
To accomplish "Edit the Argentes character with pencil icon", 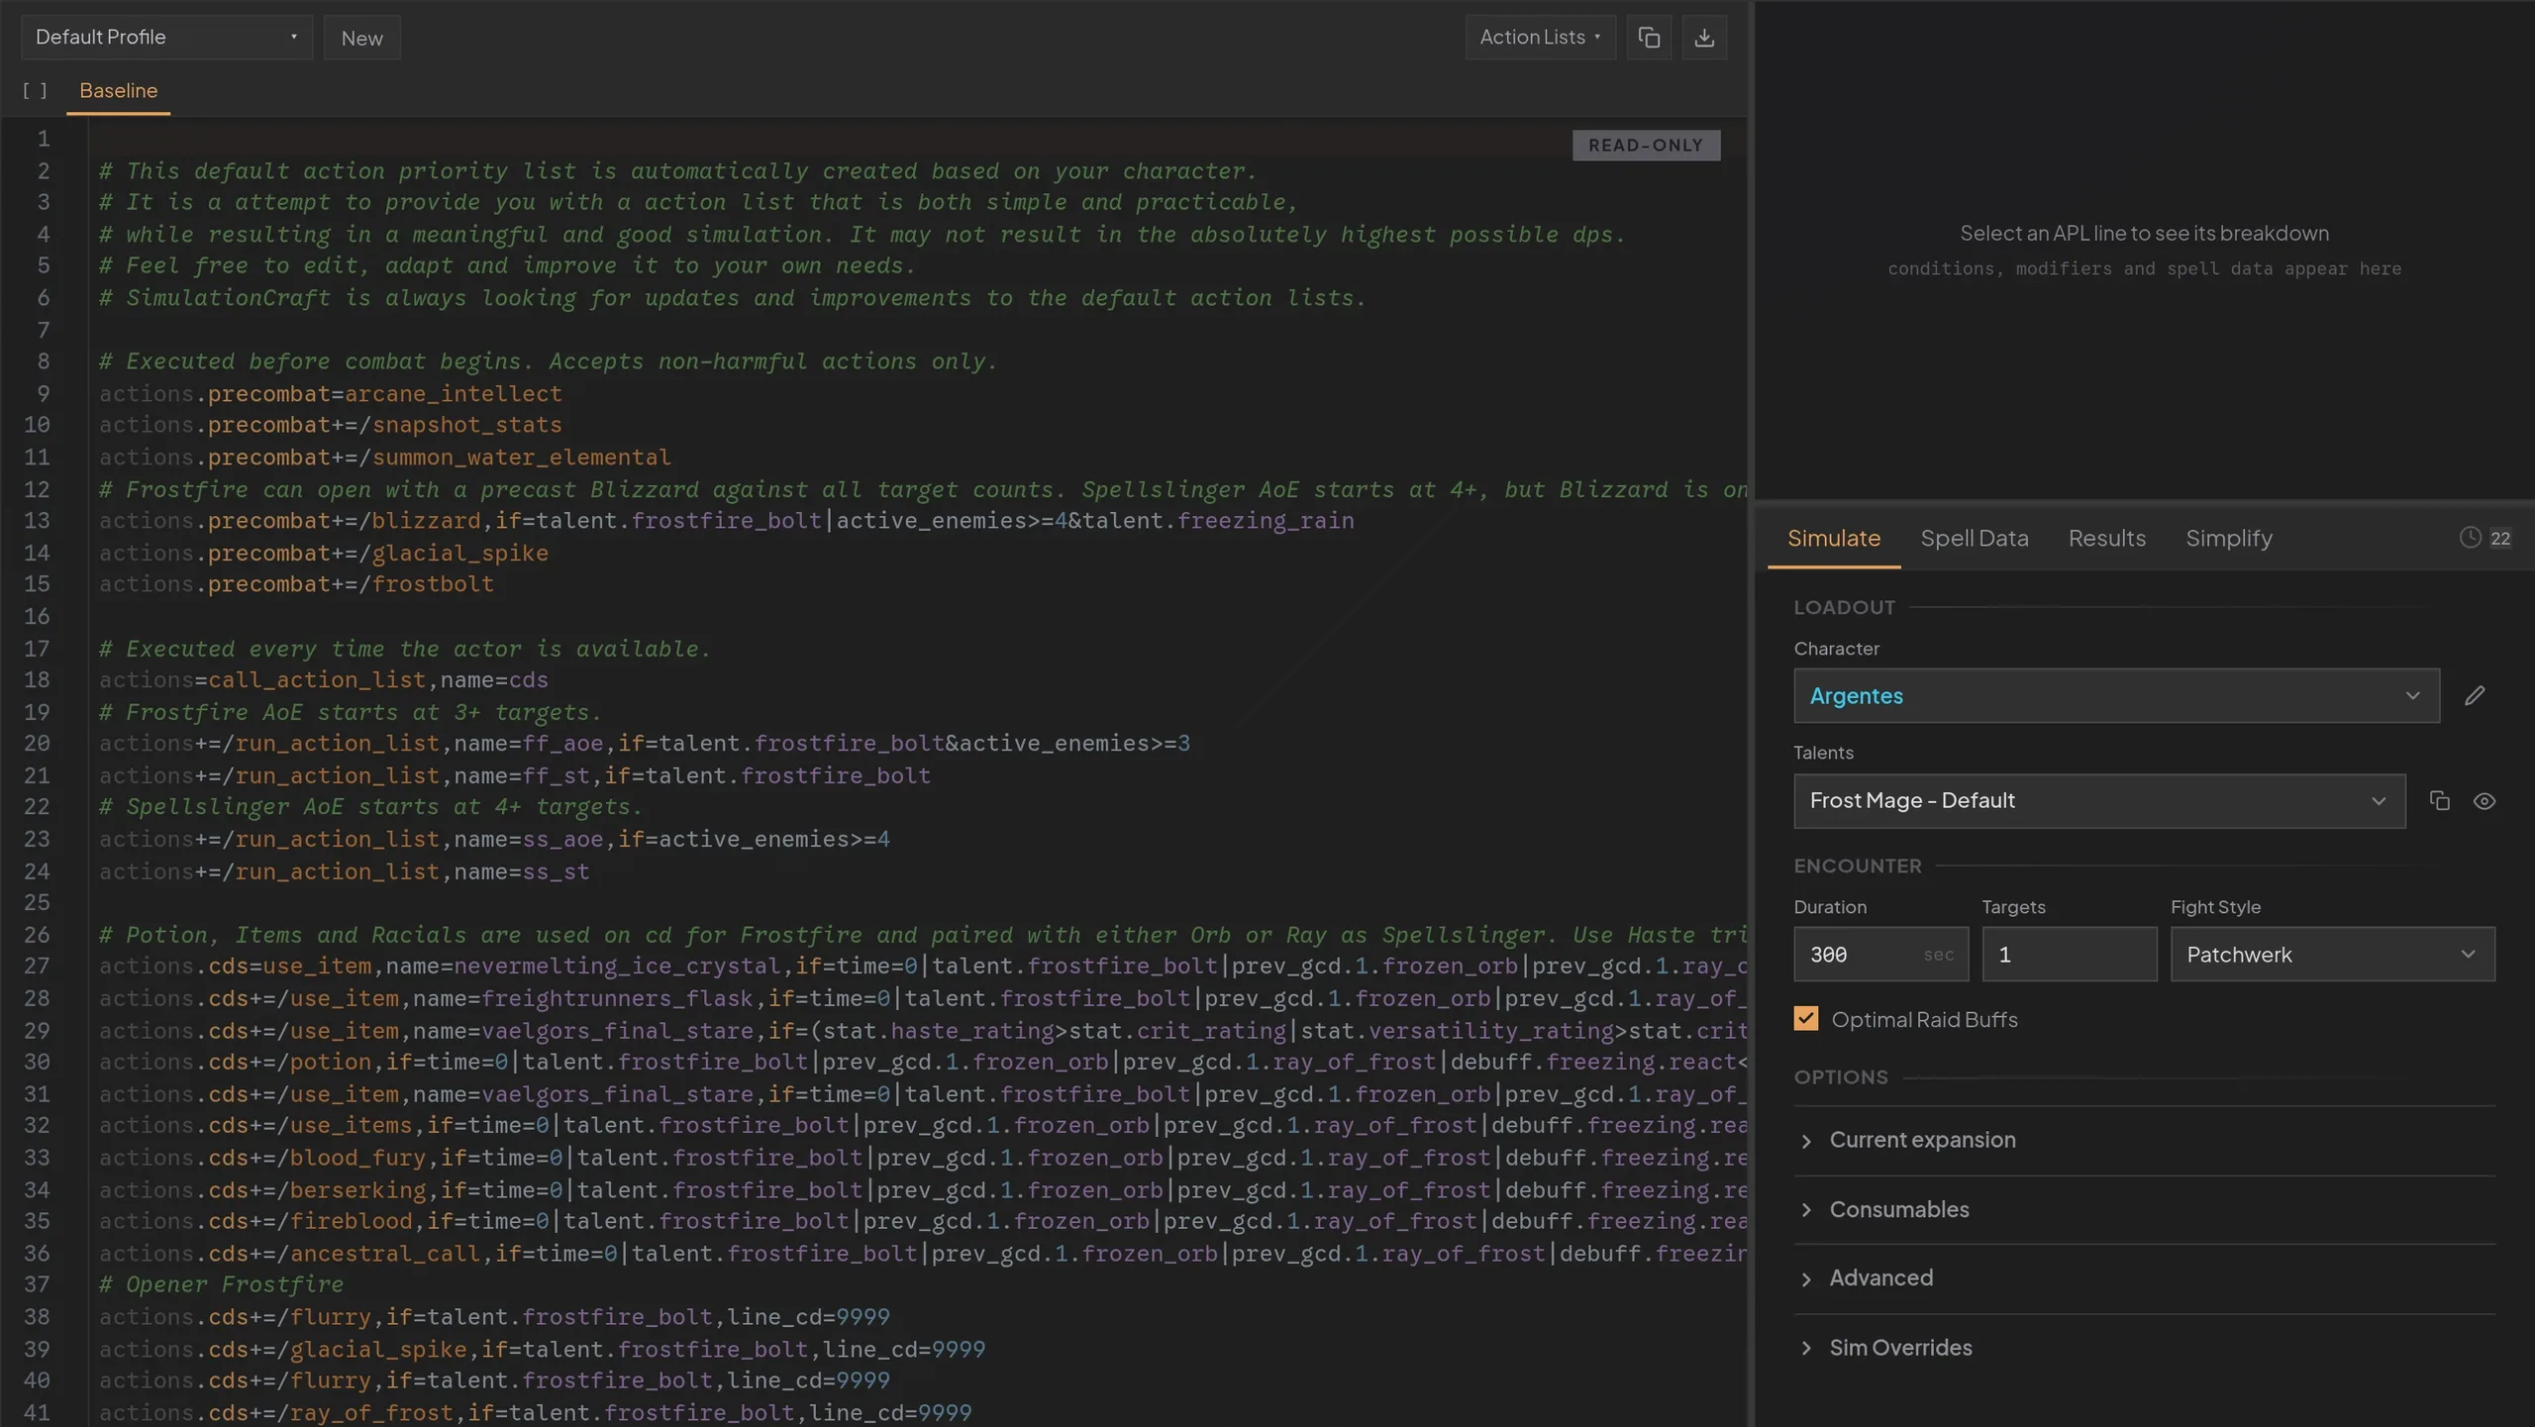I will 2475,696.
